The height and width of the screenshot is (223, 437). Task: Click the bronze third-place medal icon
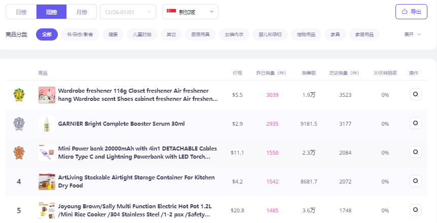click(19, 153)
